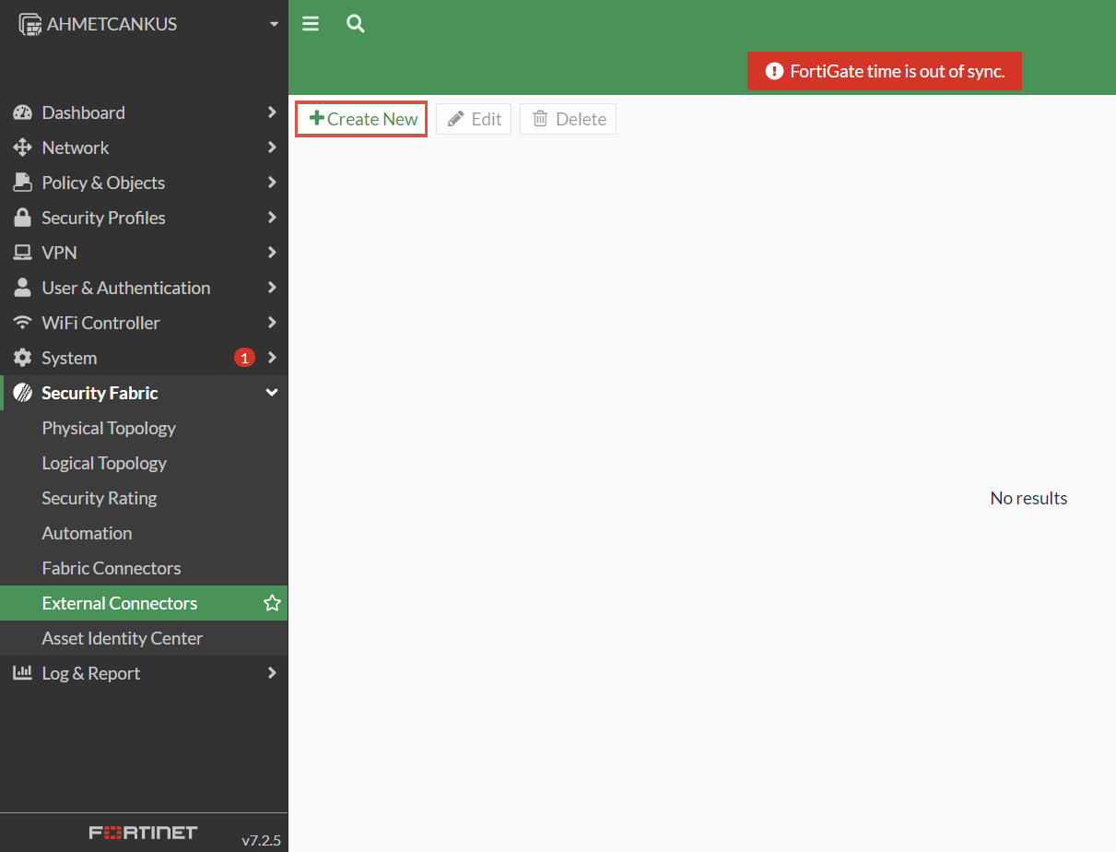Open the Security Profiles menu label

(103, 218)
